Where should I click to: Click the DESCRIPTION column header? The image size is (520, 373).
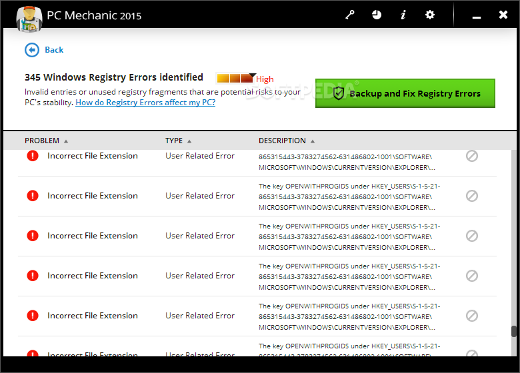(282, 141)
